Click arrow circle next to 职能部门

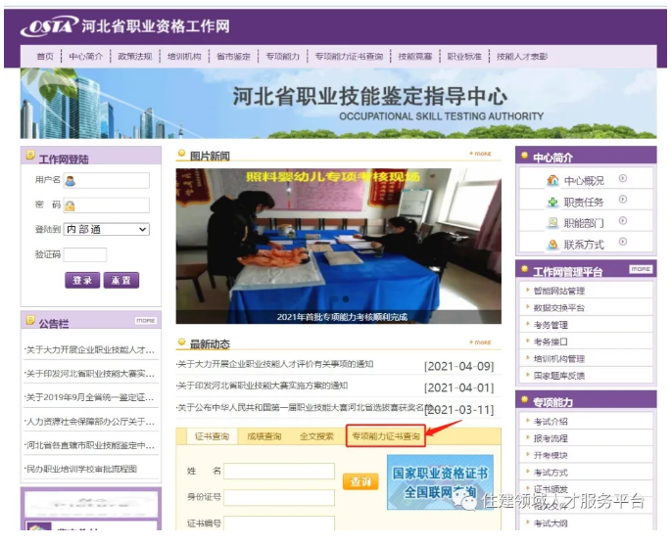click(623, 220)
